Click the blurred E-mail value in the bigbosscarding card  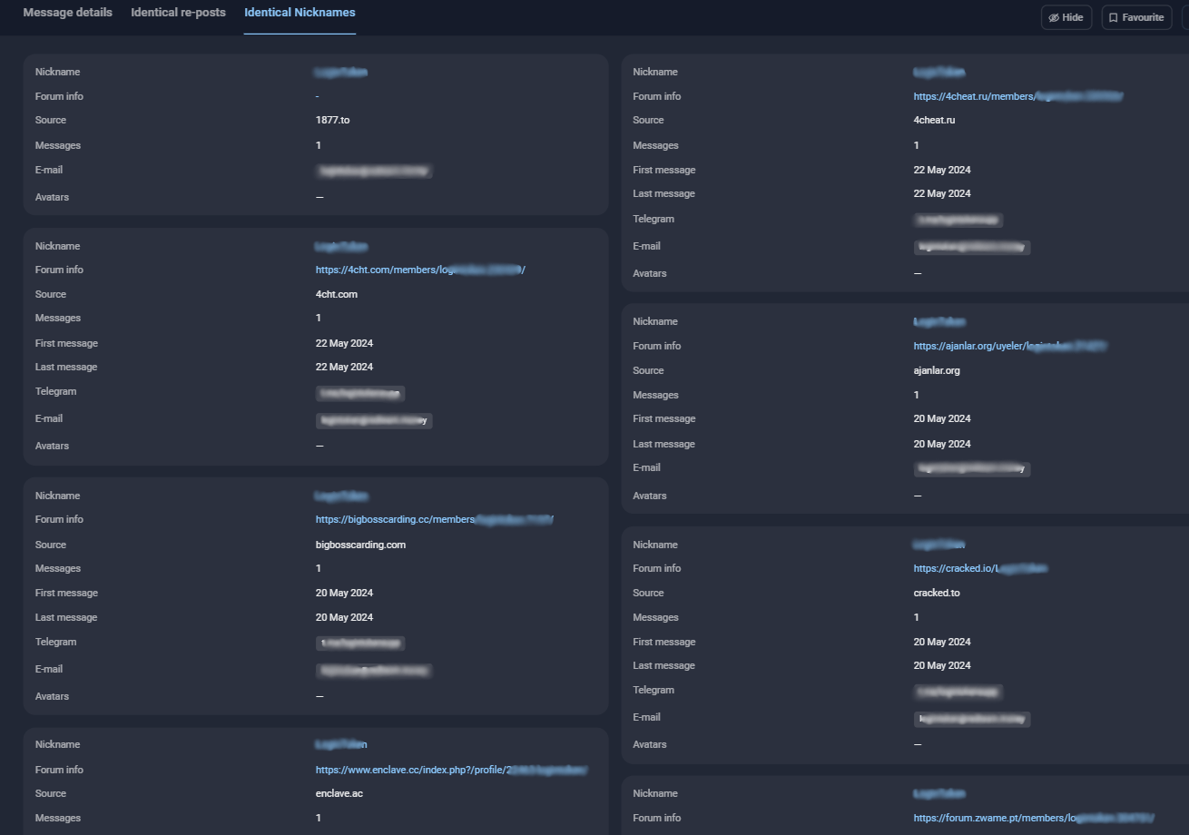[374, 670]
